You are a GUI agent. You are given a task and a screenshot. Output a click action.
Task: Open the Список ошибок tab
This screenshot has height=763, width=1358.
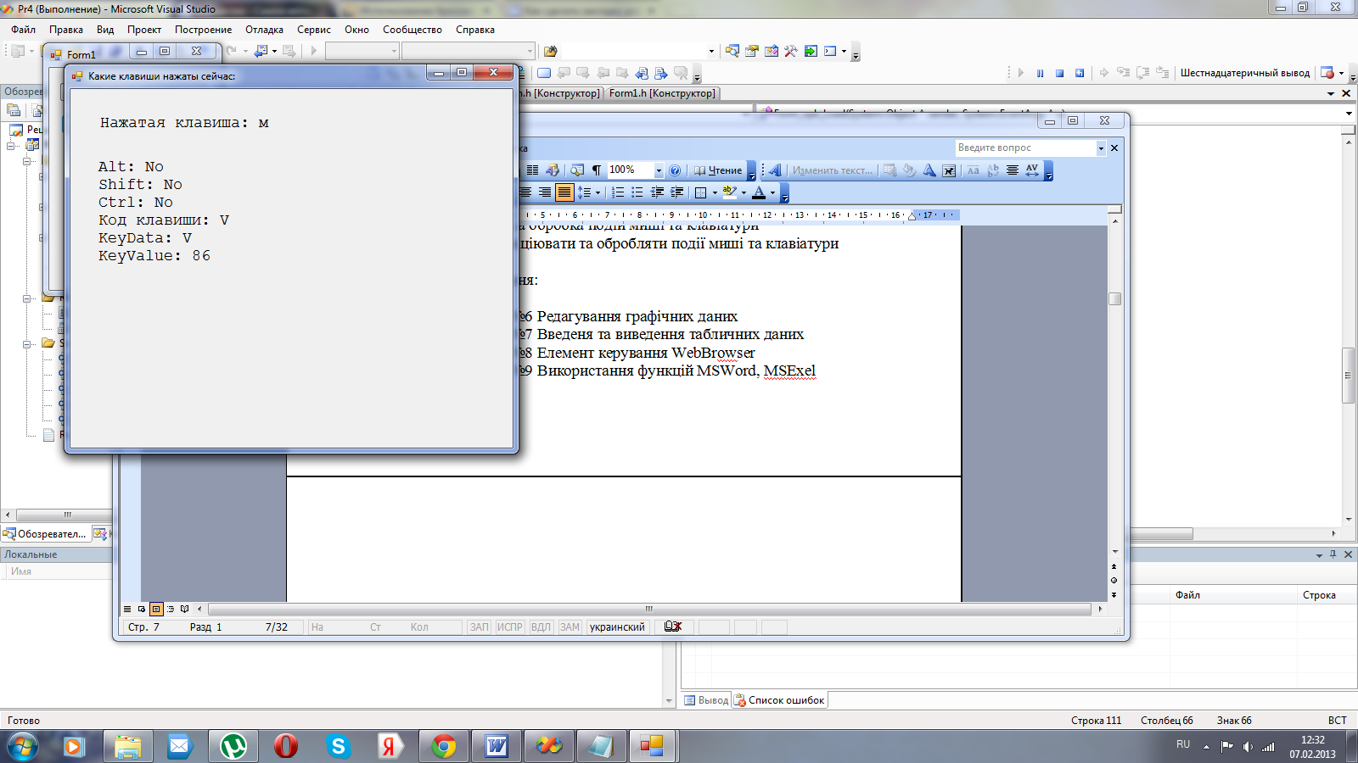point(779,700)
